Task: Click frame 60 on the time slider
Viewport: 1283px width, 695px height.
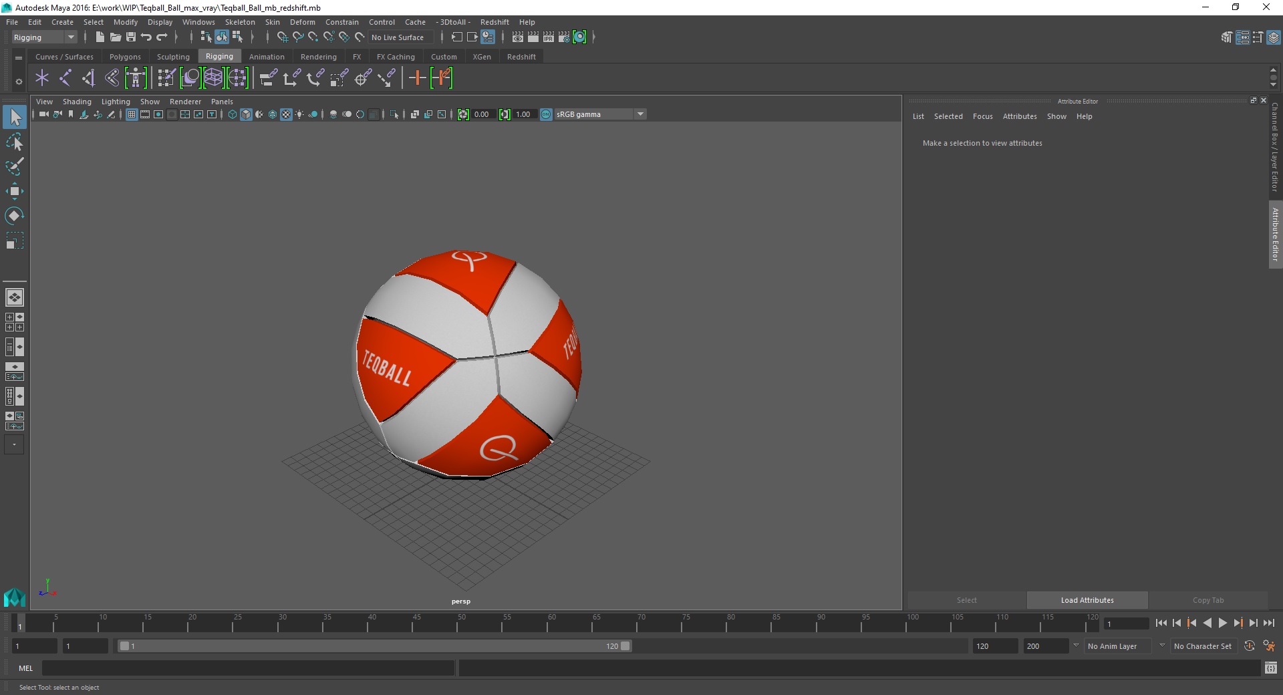Action: tap(552, 623)
